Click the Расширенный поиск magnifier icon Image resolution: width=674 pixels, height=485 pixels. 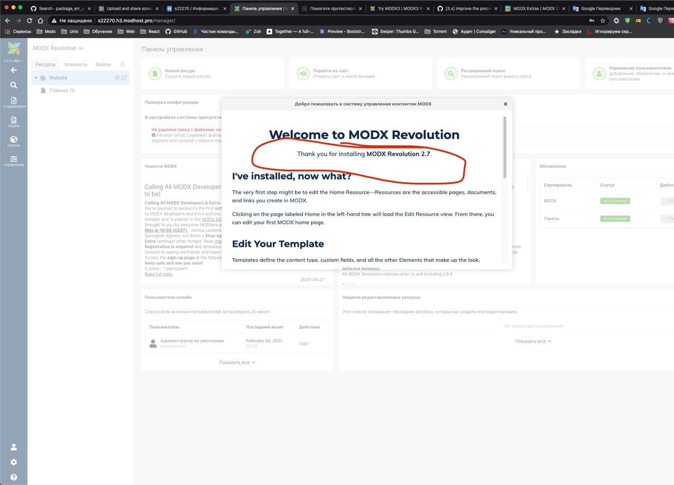click(x=451, y=74)
